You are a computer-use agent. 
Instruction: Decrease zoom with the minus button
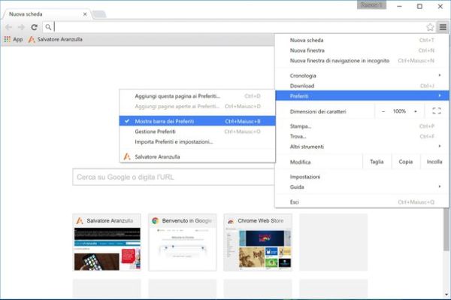(383, 111)
